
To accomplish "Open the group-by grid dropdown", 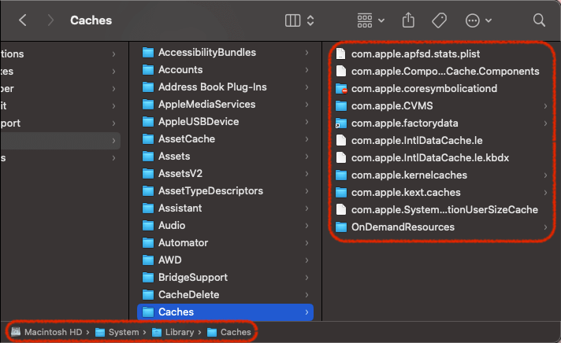I will click(x=370, y=20).
